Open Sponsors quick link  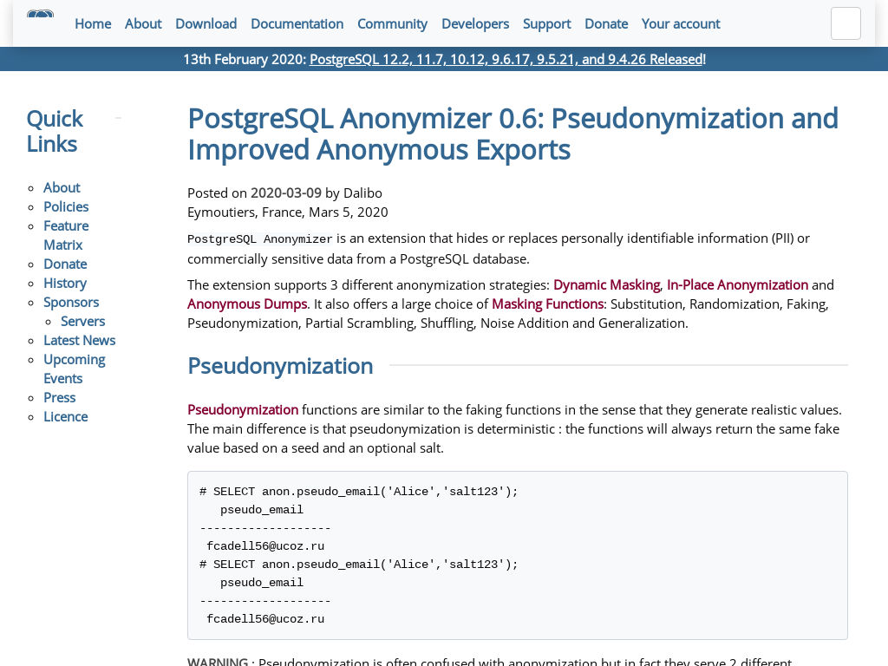[x=71, y=303]
